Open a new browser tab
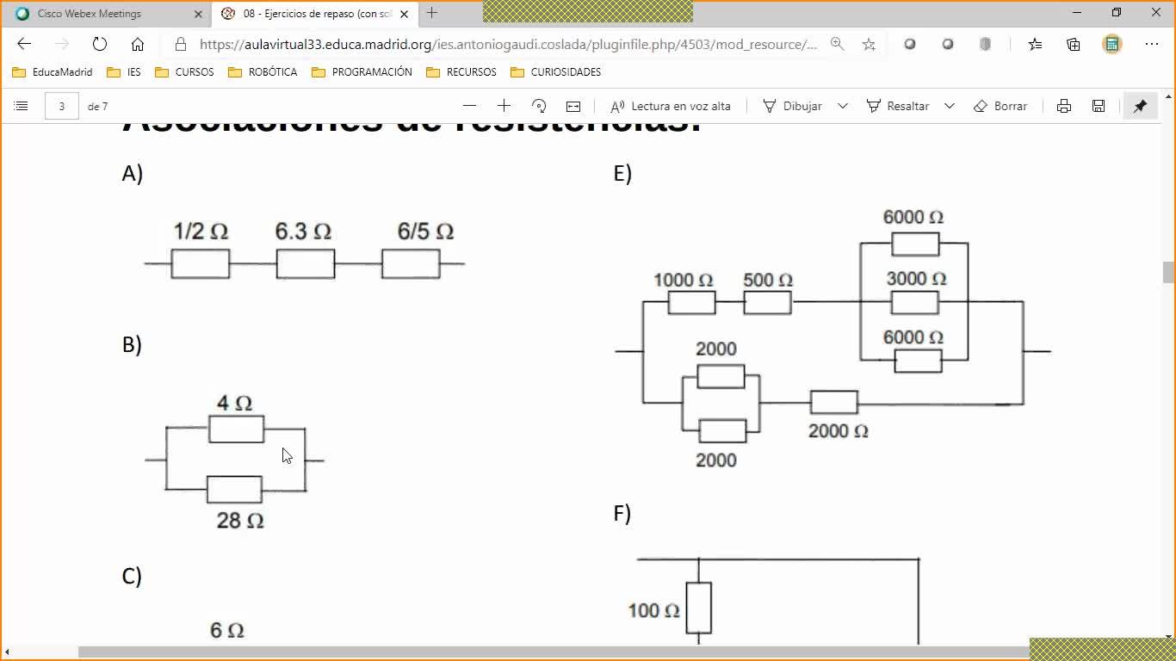 click(x=432, y=13)
